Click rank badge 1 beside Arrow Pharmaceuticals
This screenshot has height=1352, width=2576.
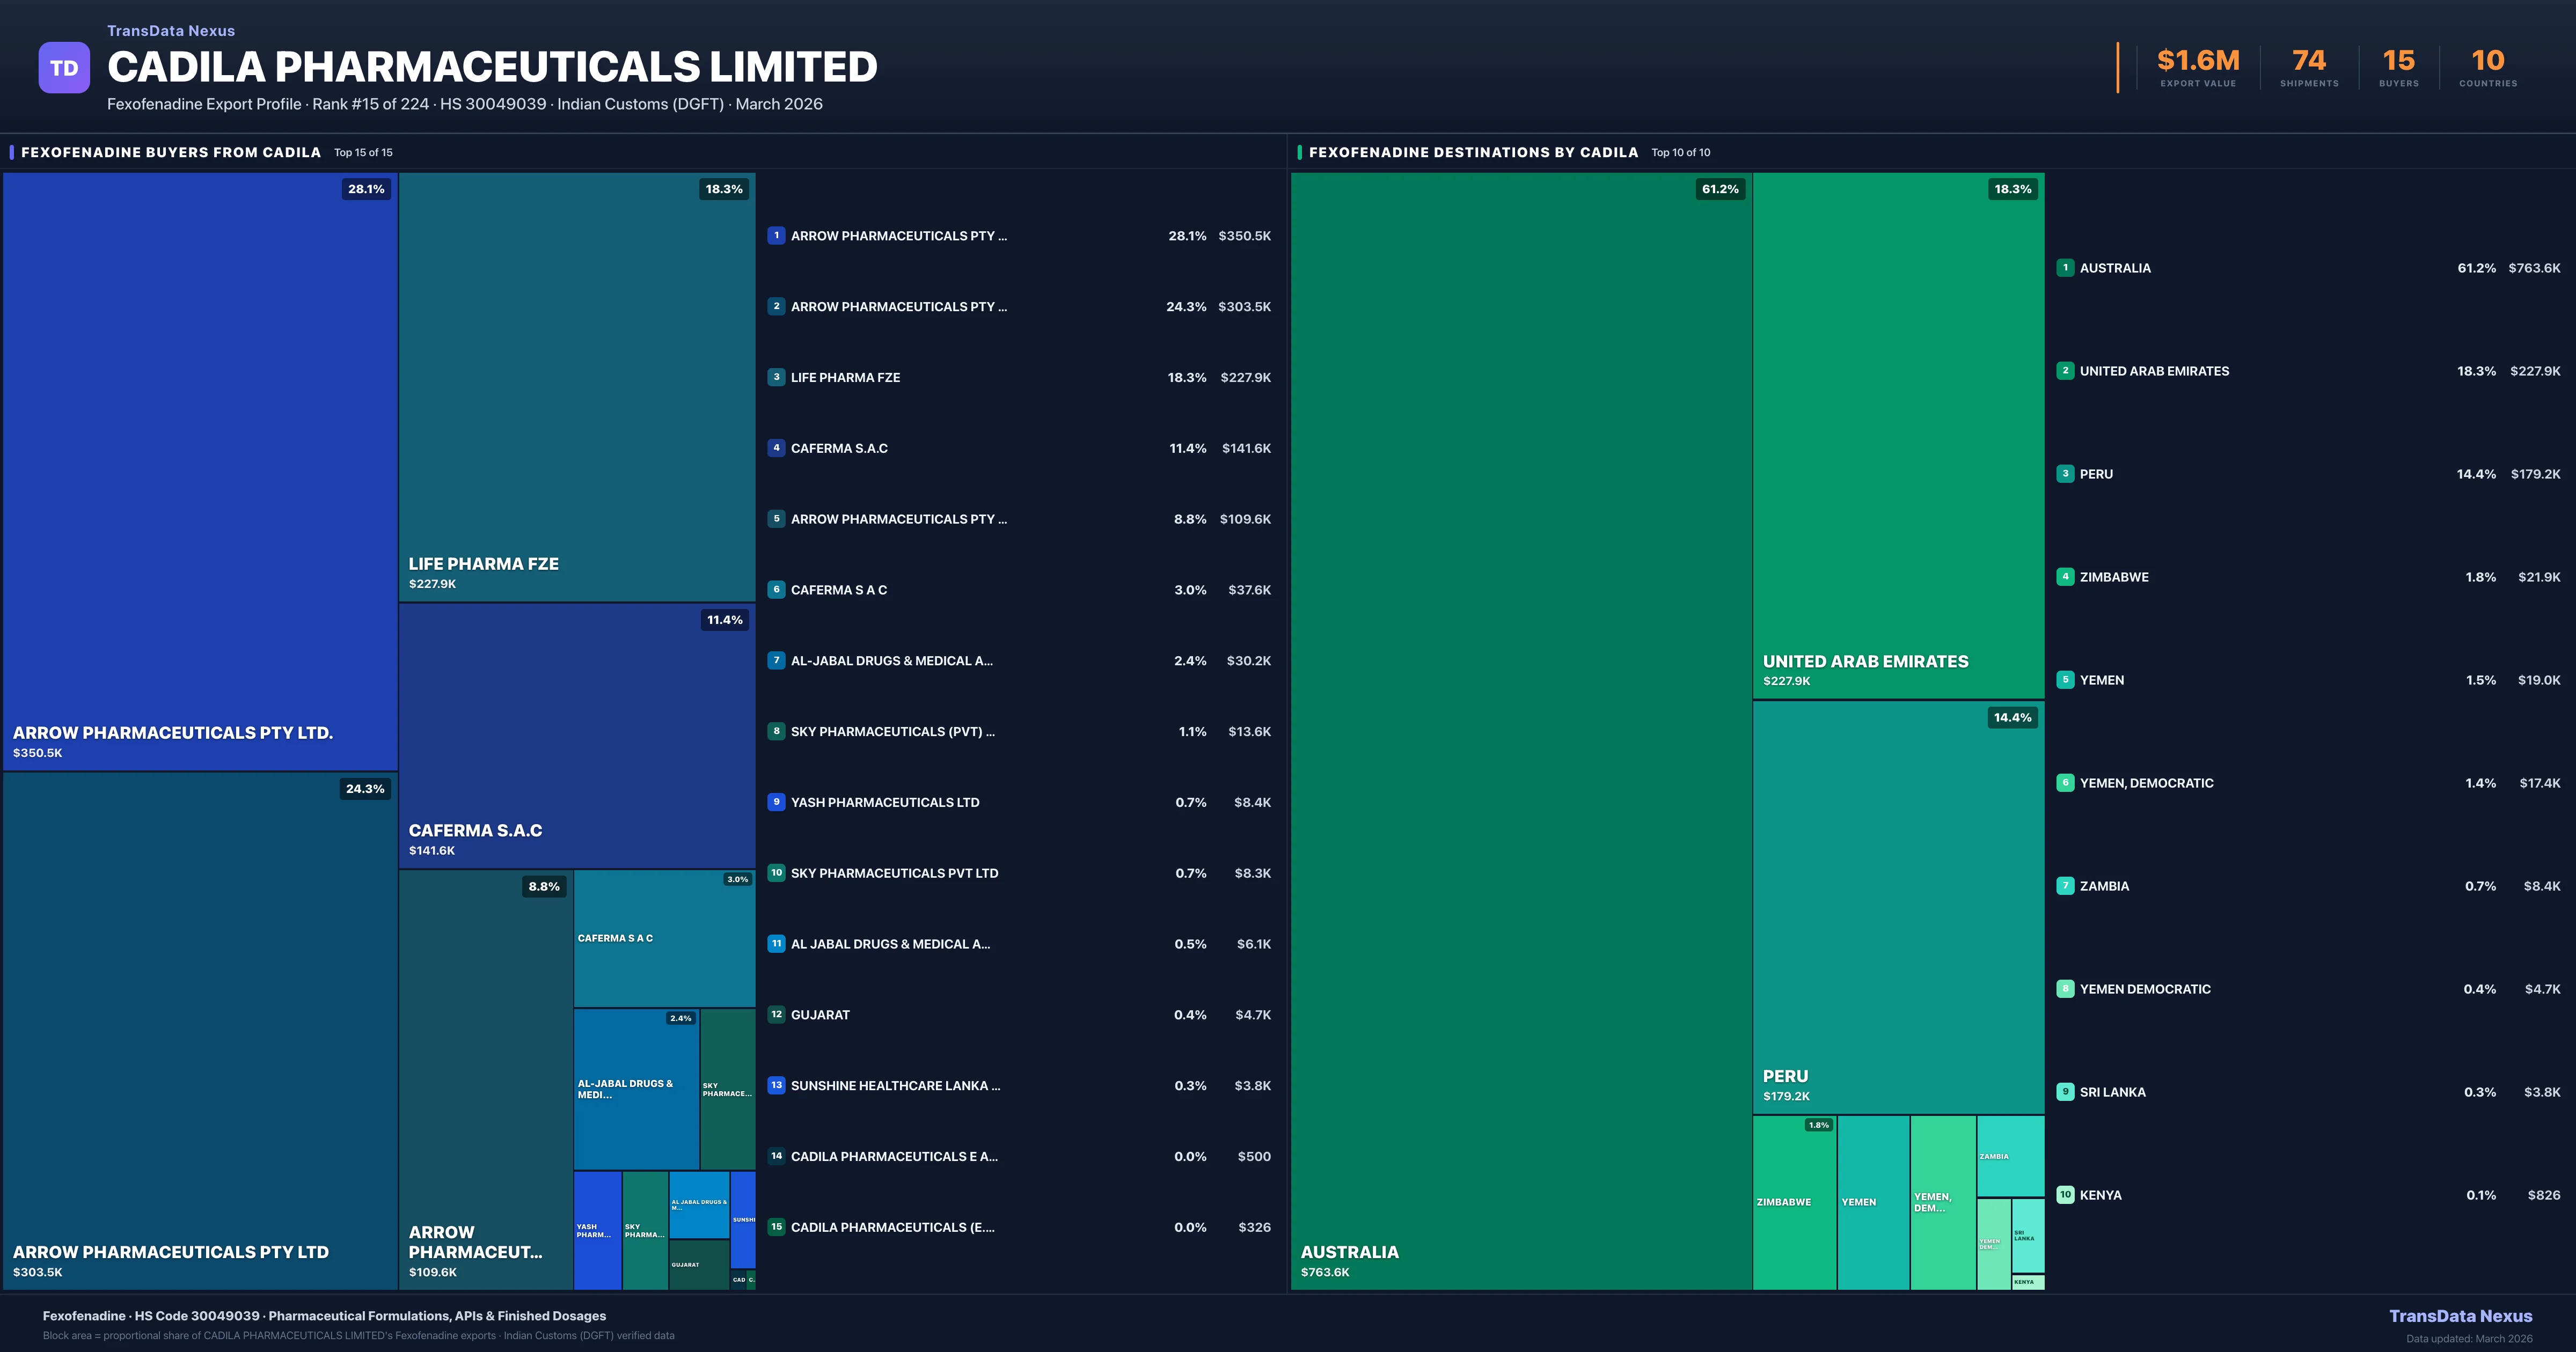pos(776,236)
